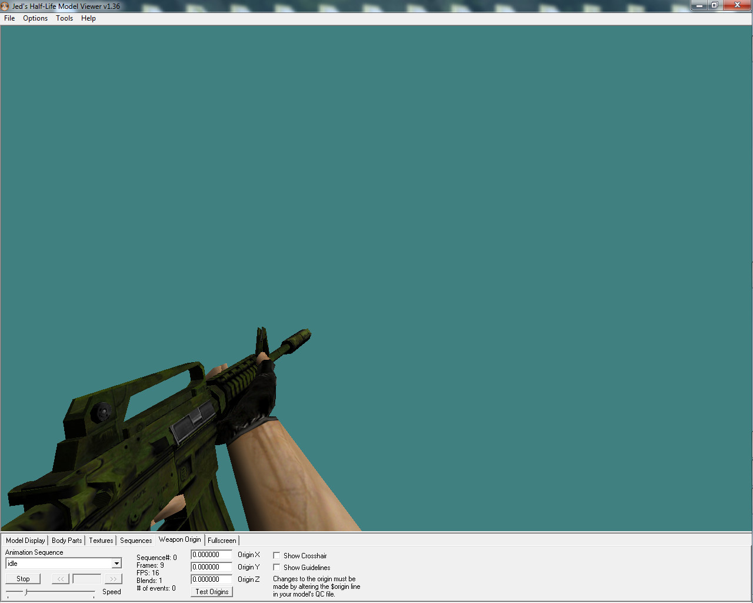Click the Origin Z value field
This screenshot has height=603, width=753.
[x=211, y=579]
